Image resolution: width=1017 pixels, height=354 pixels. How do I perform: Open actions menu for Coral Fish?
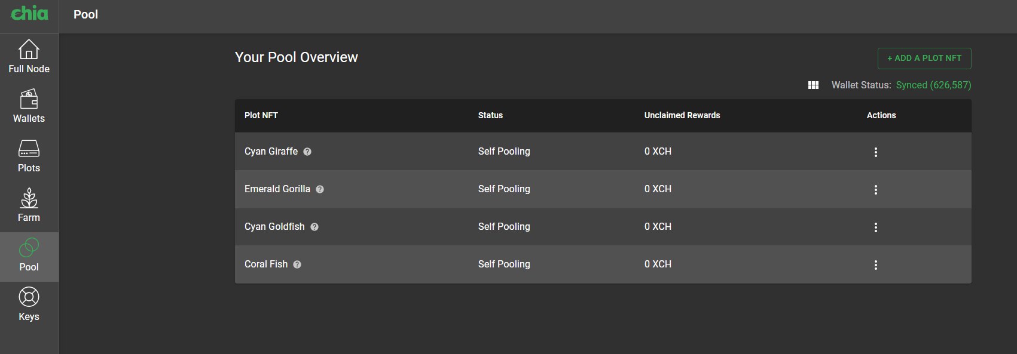pyautogui.click(x=876, y=265)
